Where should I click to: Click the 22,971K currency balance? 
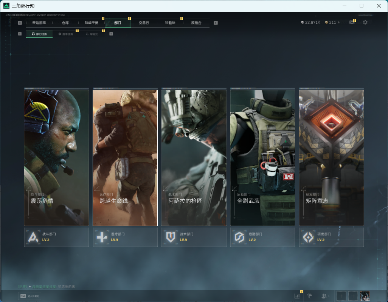(x=310, y=22)
